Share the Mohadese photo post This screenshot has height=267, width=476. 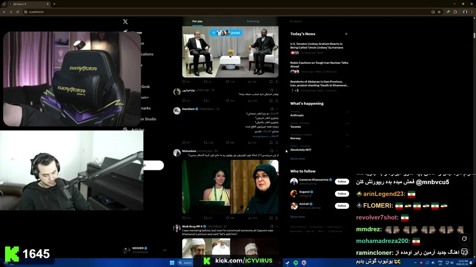tap(276, 218)
